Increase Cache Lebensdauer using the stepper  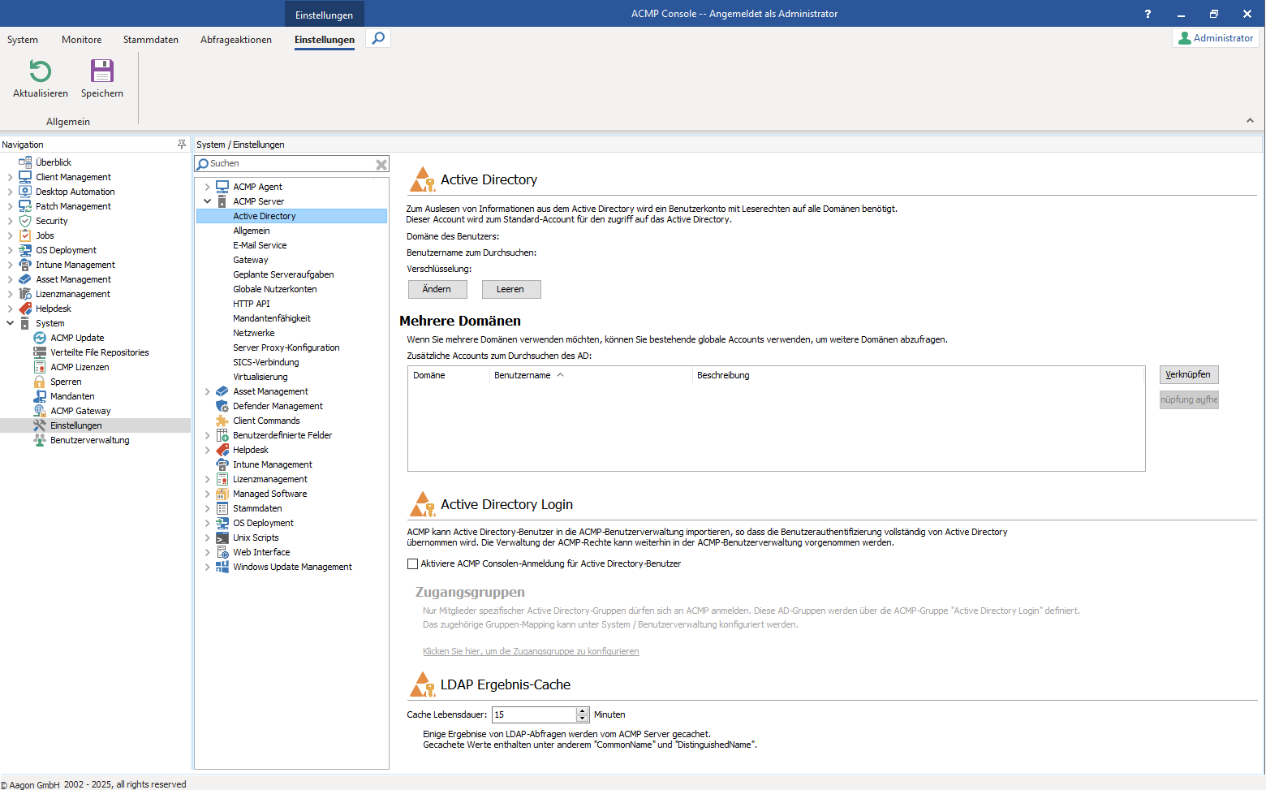point(583,710)
